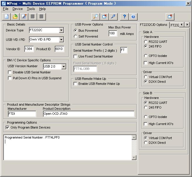Image resolution: width=192 pixels, height=177 pixels.
Task: Click the log area scrollbar down arrow
Action: coord(134,158)
